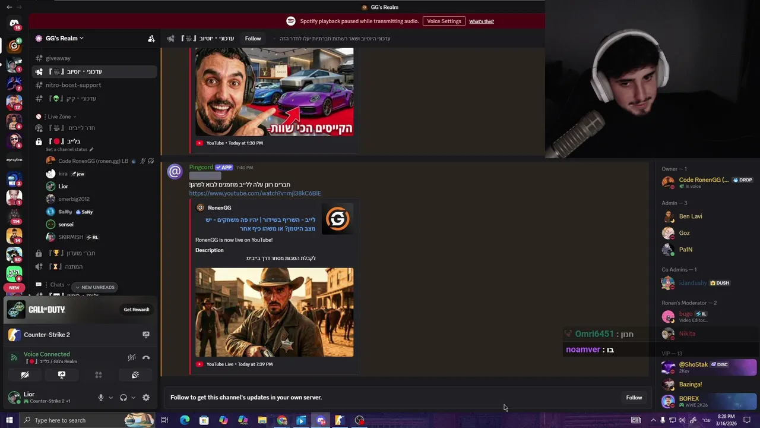
Task: Open server icon with 114 badge
Action: point(14,216)
